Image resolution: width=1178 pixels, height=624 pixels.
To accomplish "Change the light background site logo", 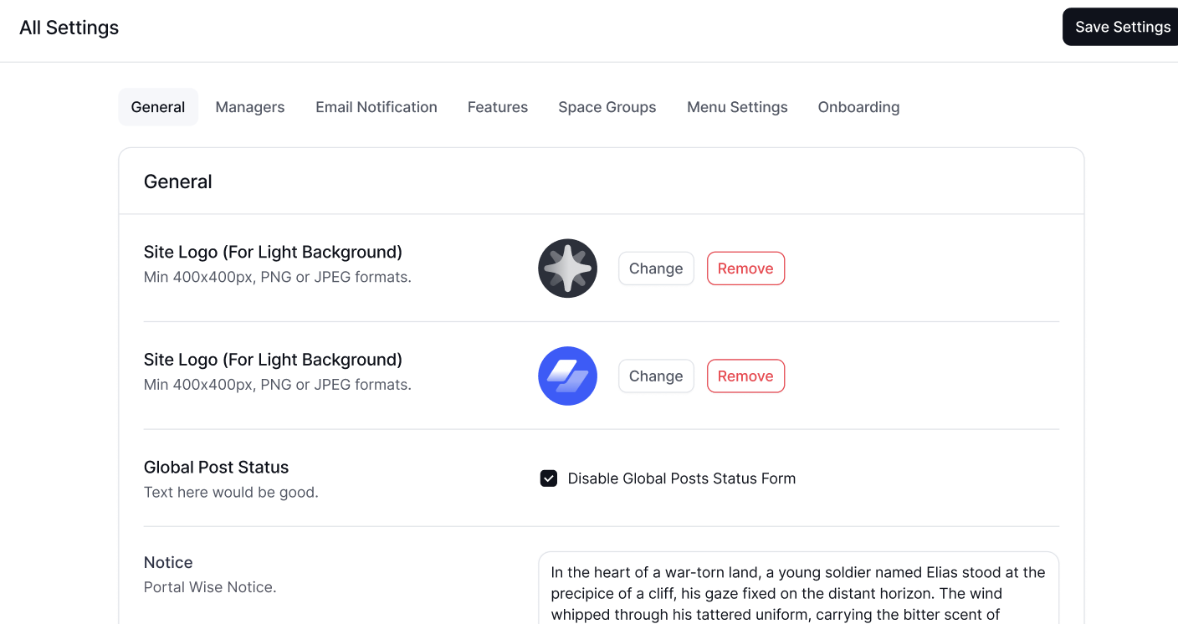I will 655,268.
